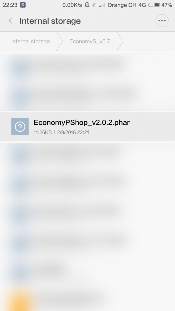The width and height of the screenshot is (175, 311).
Task: Tap the 22:23 clock in status bar
Action: click(x=10, y=5)
